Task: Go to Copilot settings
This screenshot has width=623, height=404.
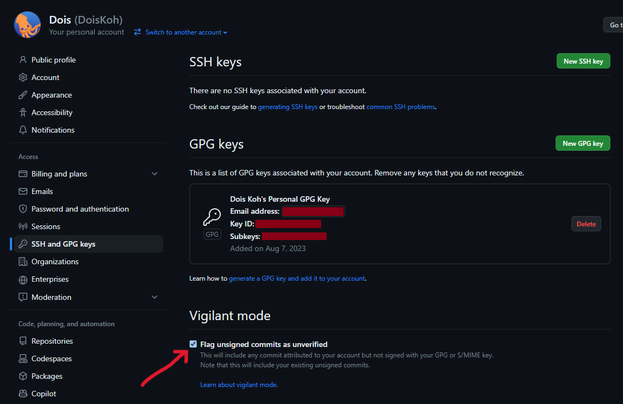Action: (x=44, y=393)
